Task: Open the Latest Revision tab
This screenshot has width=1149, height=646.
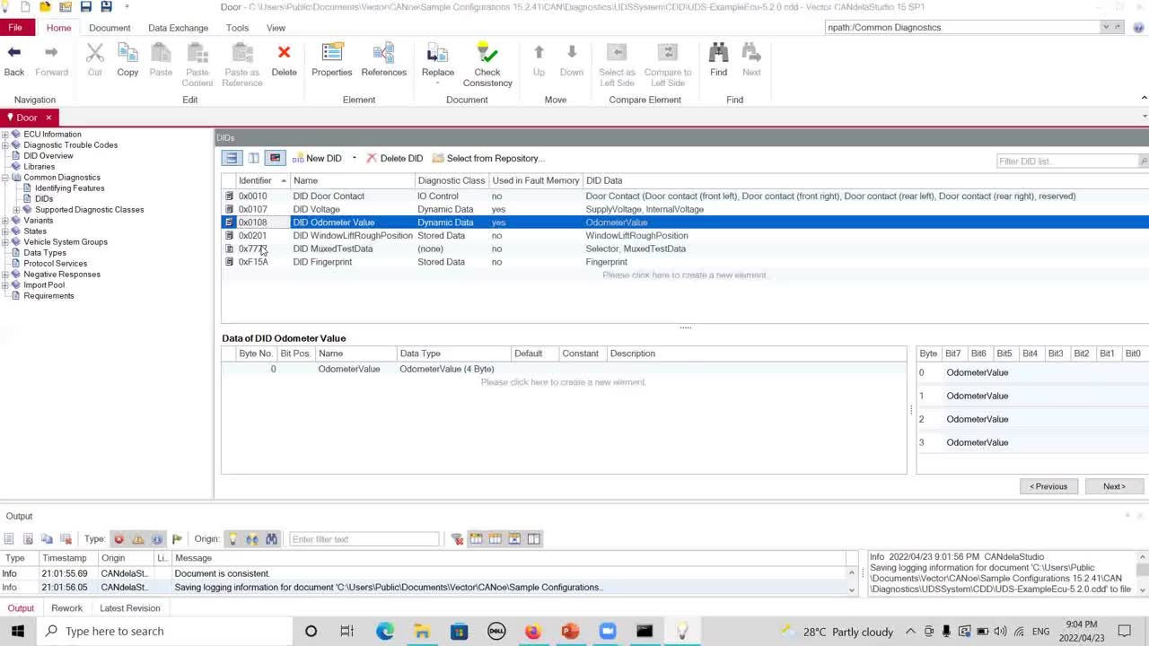Action: [x=129, y=608]
